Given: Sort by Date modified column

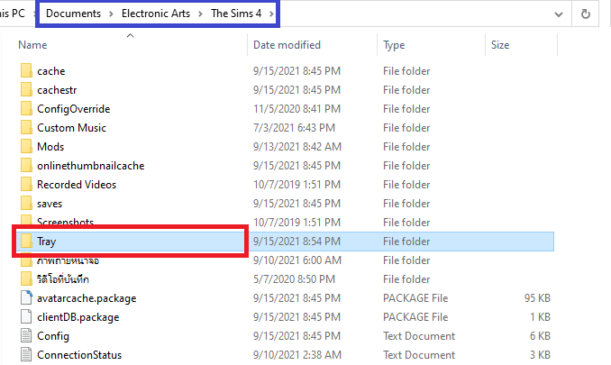Looking at the screenshot, I should [x=287, y=45].
